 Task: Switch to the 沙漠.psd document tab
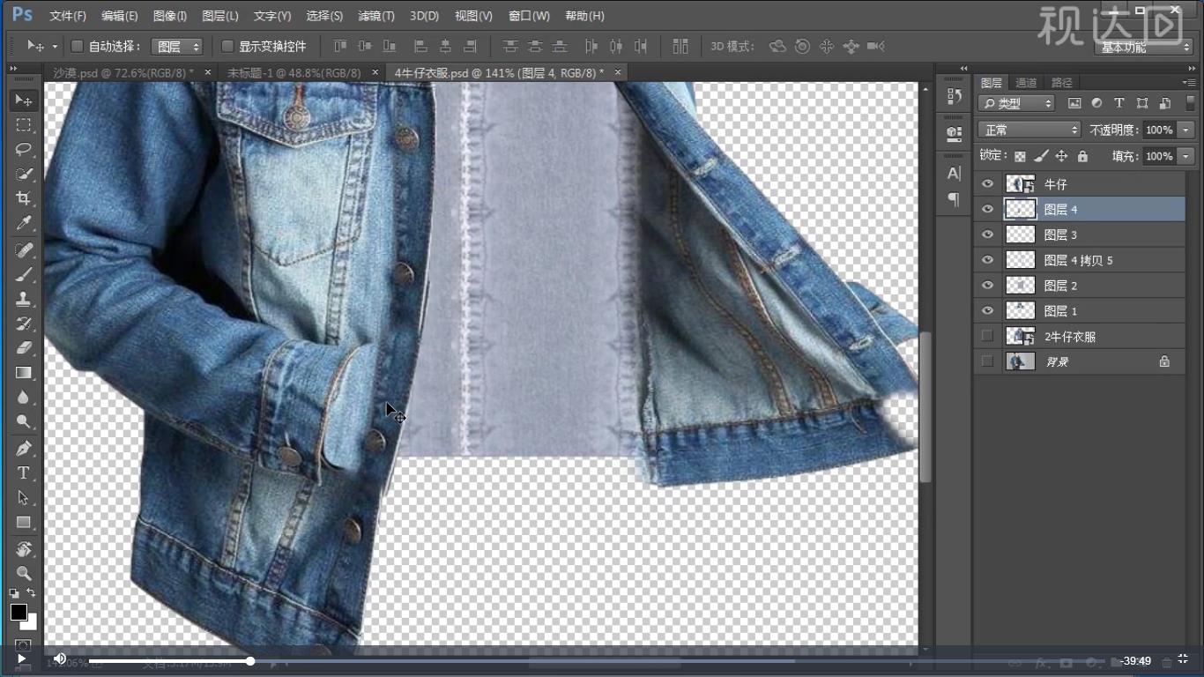[123, 72]
